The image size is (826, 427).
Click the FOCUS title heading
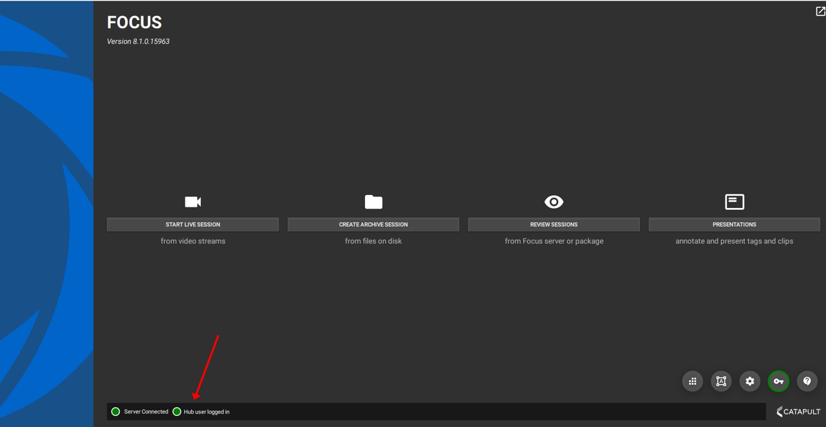coord(134,22)
